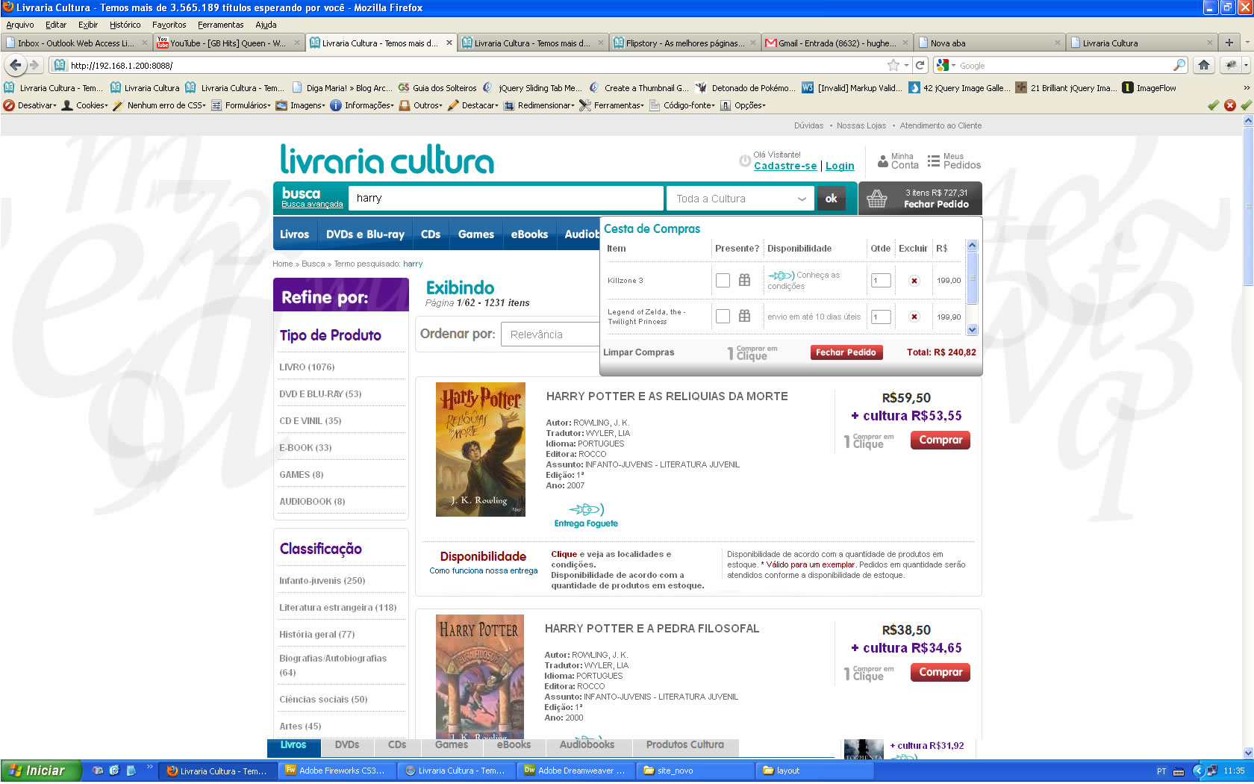This screenshot has width=1254, height=784.
Task: Filter by LIVRO (1076) product type
Action: (x=307, y=367)
